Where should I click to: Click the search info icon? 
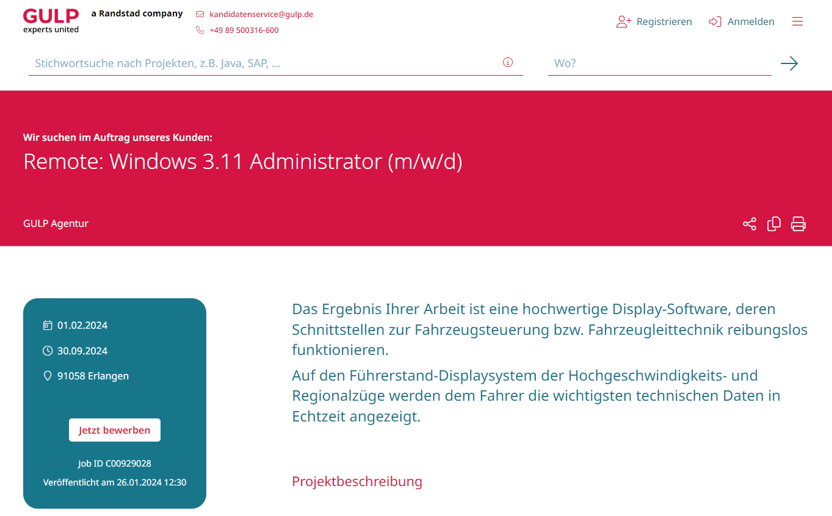[x=508, y=62]
